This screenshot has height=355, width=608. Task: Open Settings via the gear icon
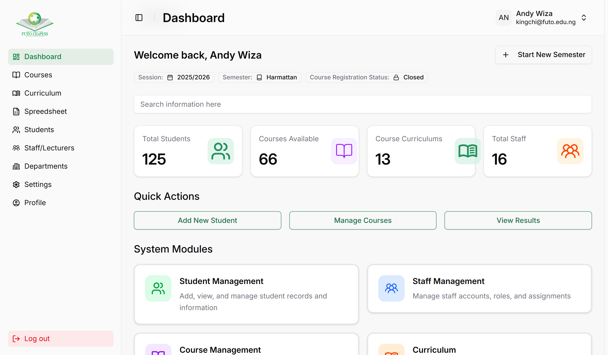(x=16, y=184)
